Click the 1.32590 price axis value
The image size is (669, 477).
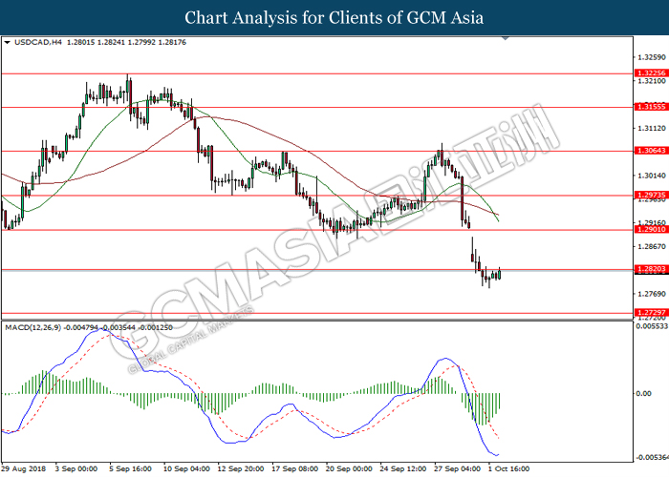651,57
